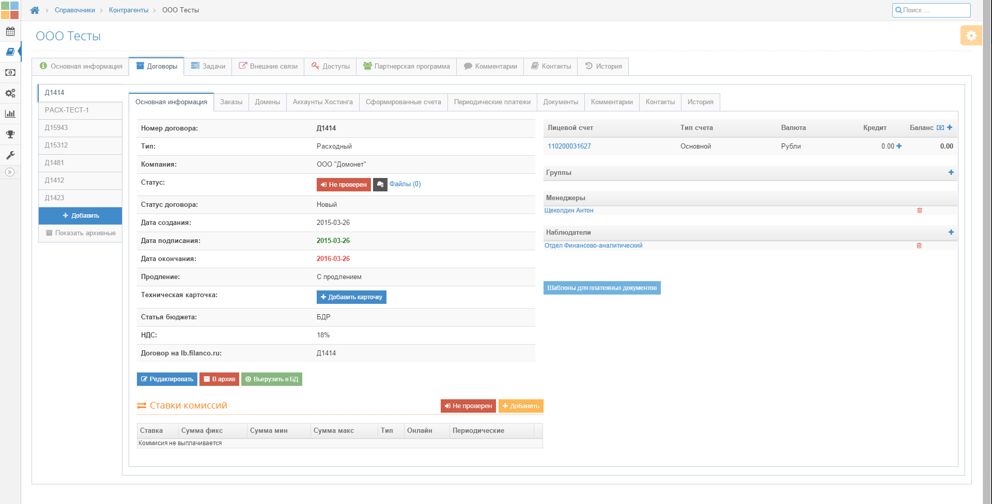Toggle the 'Не проверен' contract status button
This screenshot has height=504, width=992.
click(344, 185)
